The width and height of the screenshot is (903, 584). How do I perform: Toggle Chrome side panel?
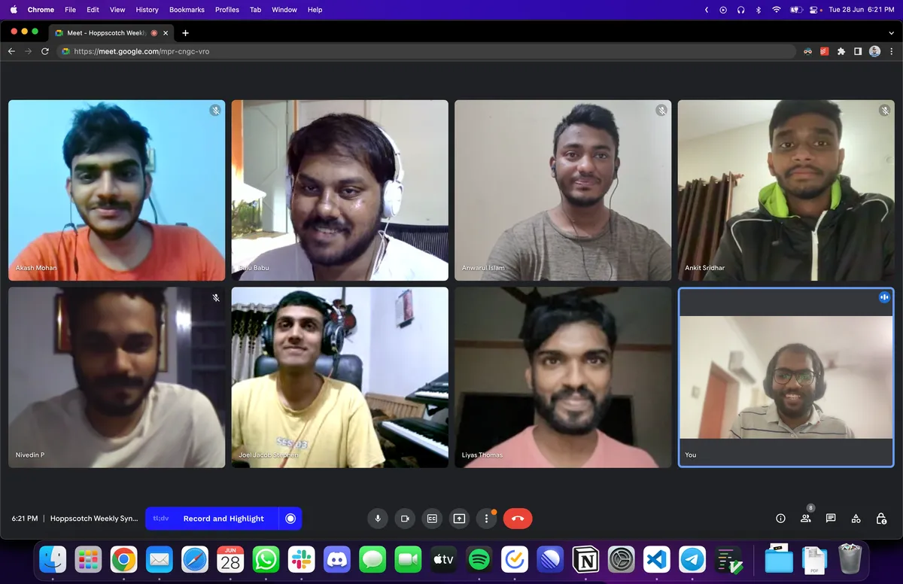point(858,51)
